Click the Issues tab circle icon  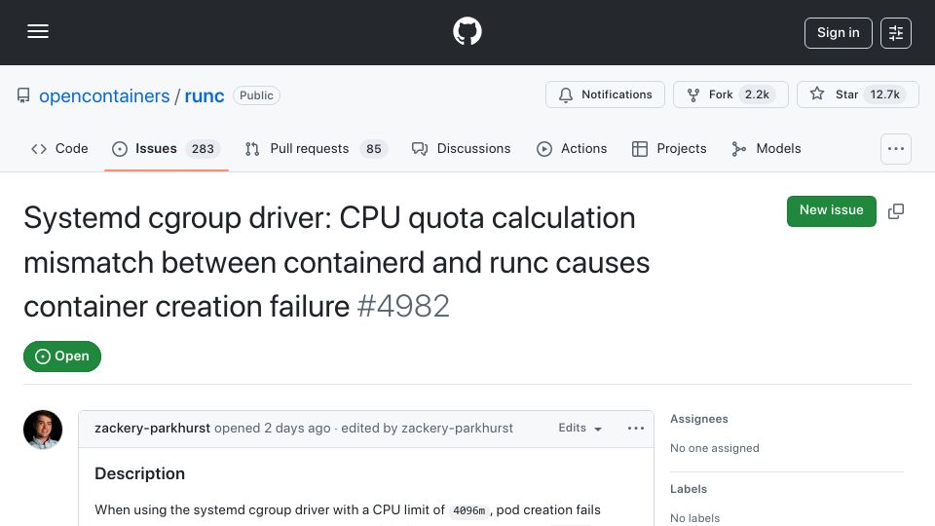pos(119,149)
